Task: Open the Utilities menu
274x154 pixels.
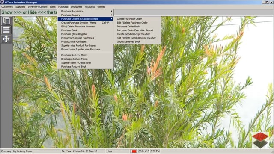Action: 101,7
